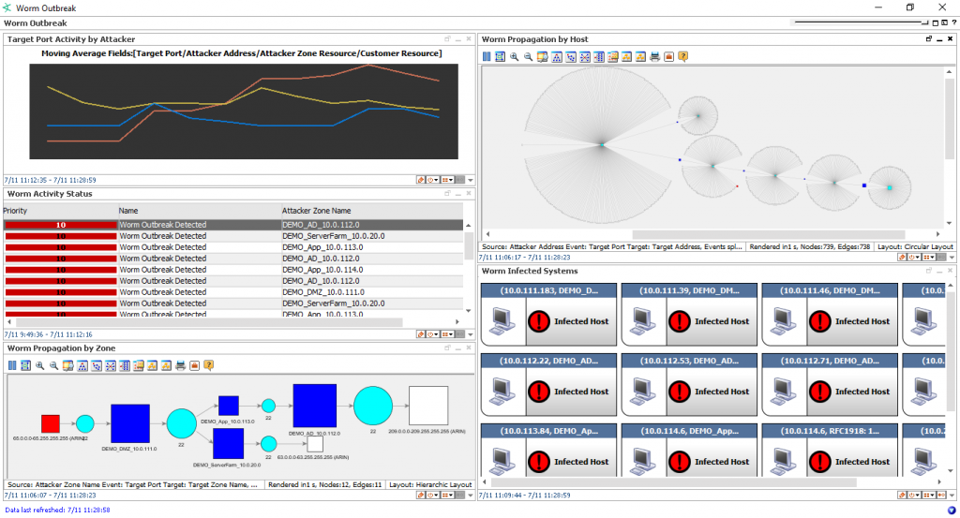Open help icon in Worm Propagation by Zone toolbar
The image size is (960, 518).
209,365
